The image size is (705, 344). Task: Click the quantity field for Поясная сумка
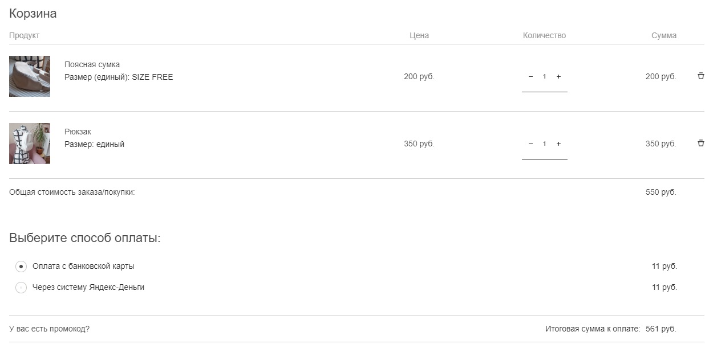click(544, 77)
